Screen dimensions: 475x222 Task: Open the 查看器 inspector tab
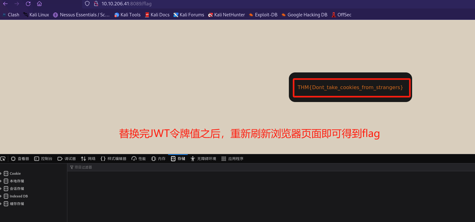20,159
